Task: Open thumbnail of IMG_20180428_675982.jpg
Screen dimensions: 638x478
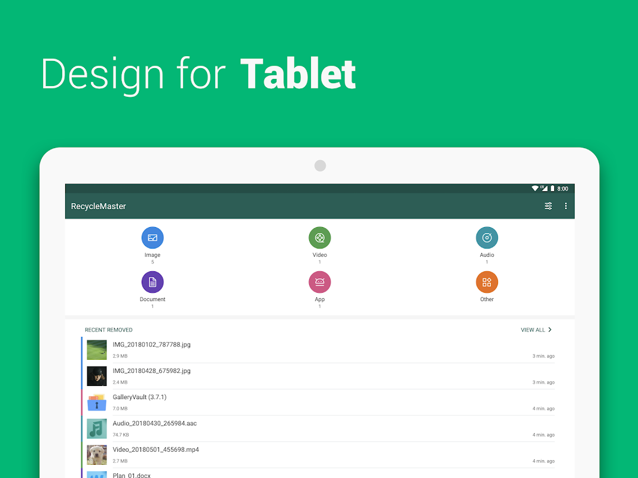Action: coord(97,376)
